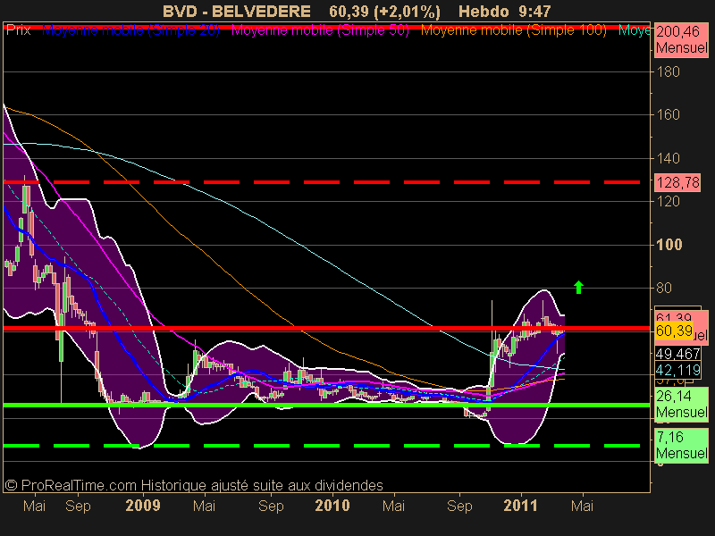Screen dimensions: 715x536
Task: Click the 2011 label on time axis
Action: (x=521, y=506)
